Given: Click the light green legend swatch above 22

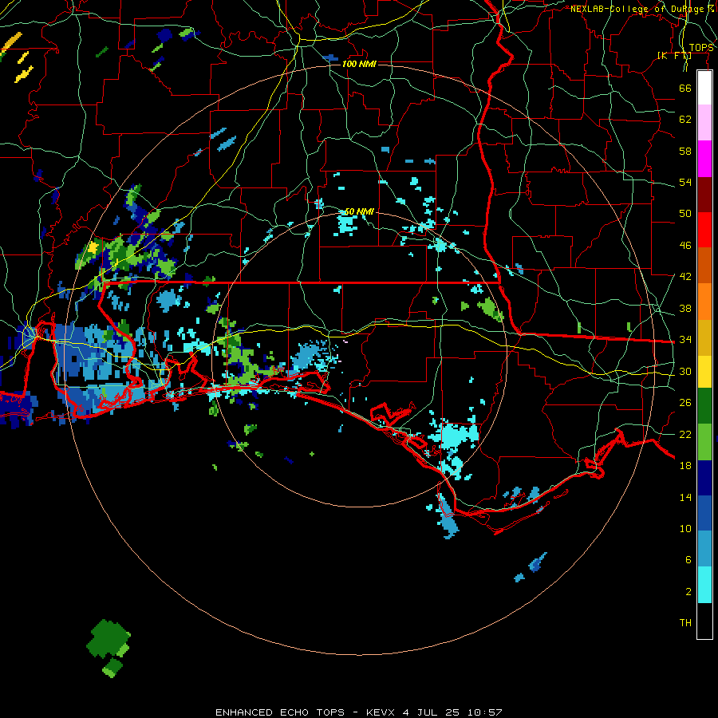Looking at the screenshot, I should click(704, 442).
